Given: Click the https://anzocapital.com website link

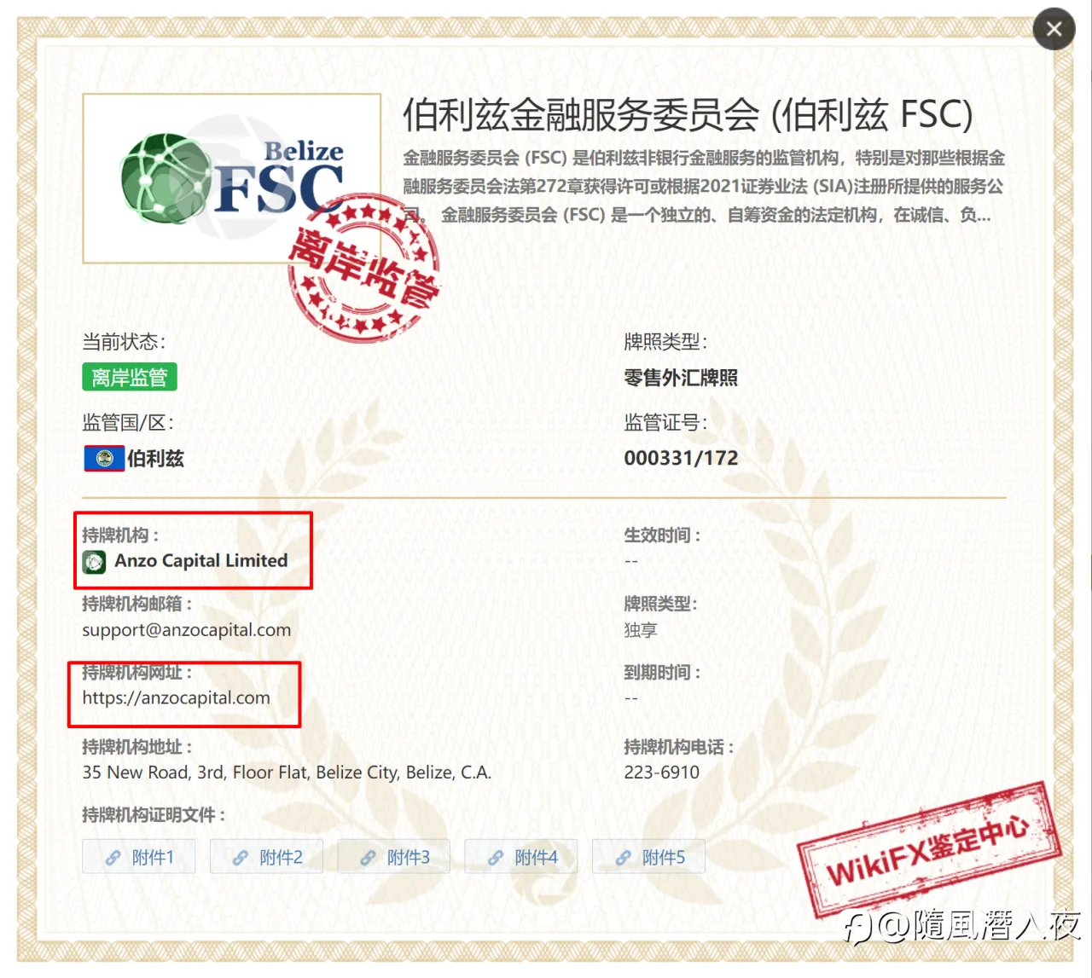Looking at the screenshot, I should [176, 698].
